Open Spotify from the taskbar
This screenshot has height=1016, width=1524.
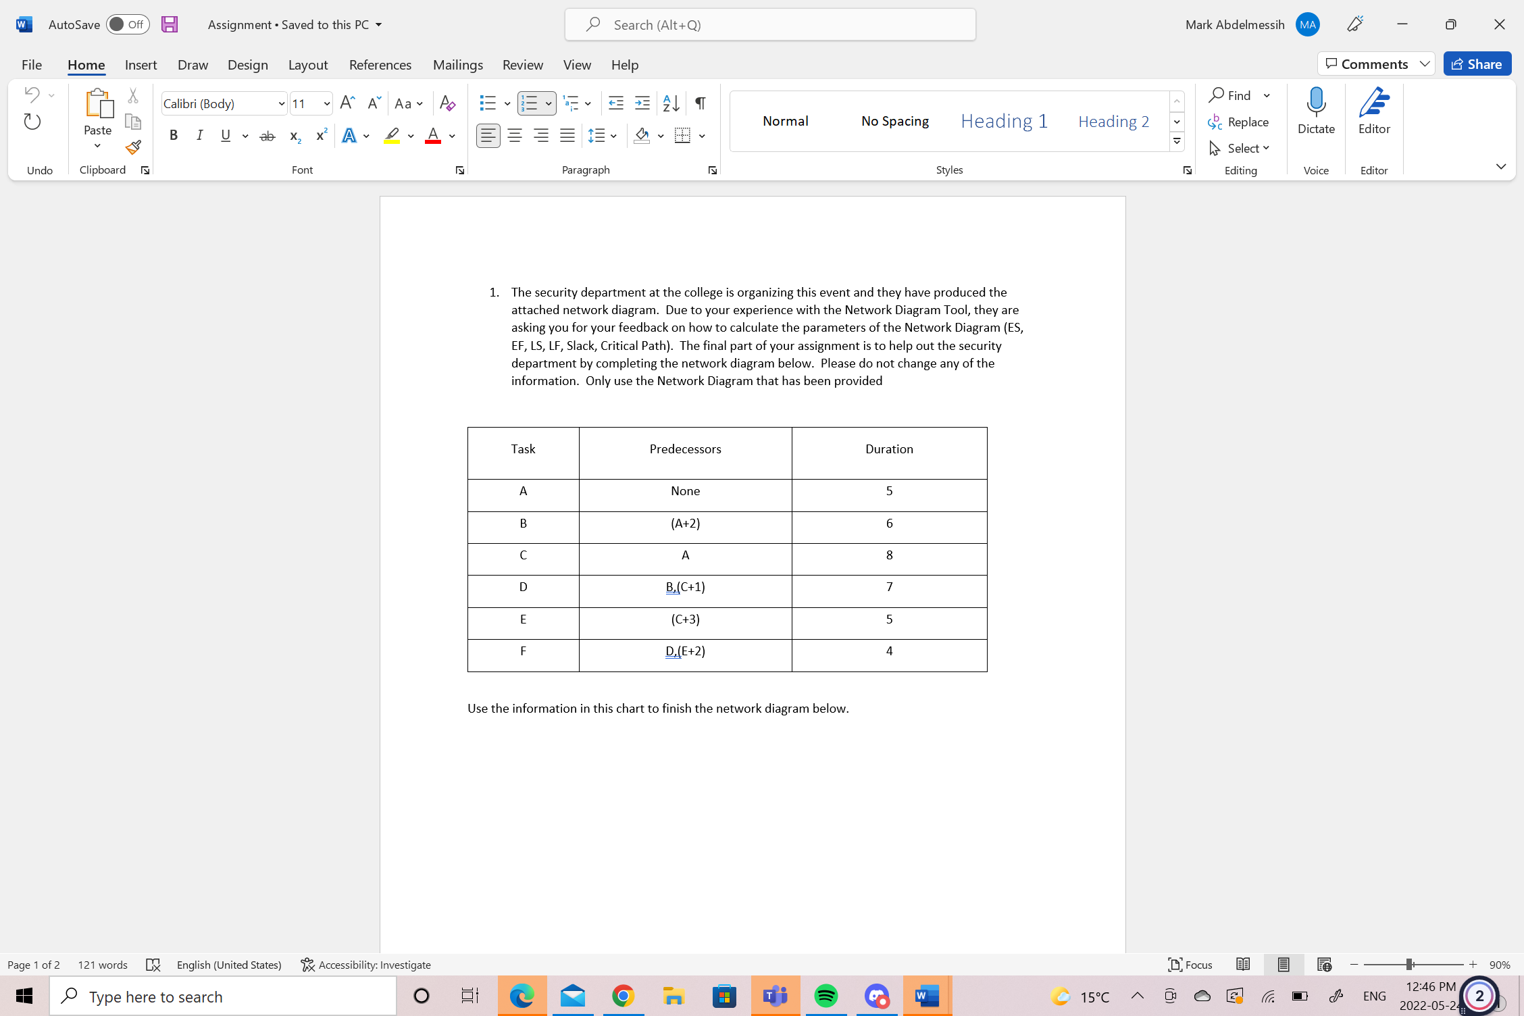825,996
